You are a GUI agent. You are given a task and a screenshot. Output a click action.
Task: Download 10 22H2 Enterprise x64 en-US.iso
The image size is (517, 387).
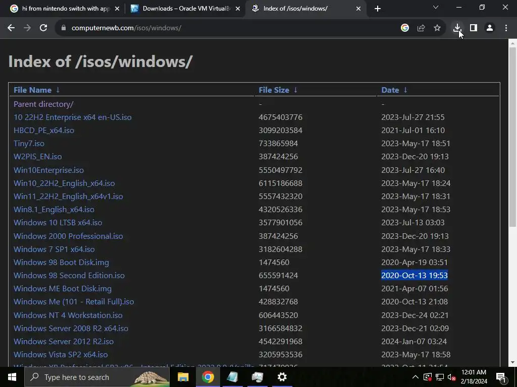[x=72, y=117]
